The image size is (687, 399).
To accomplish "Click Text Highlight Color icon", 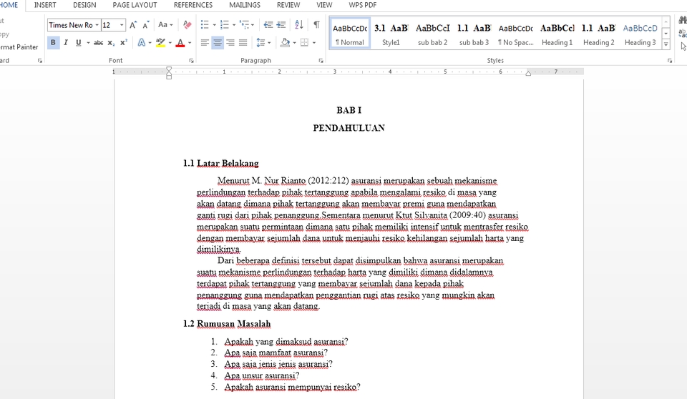I will point(160,43).
